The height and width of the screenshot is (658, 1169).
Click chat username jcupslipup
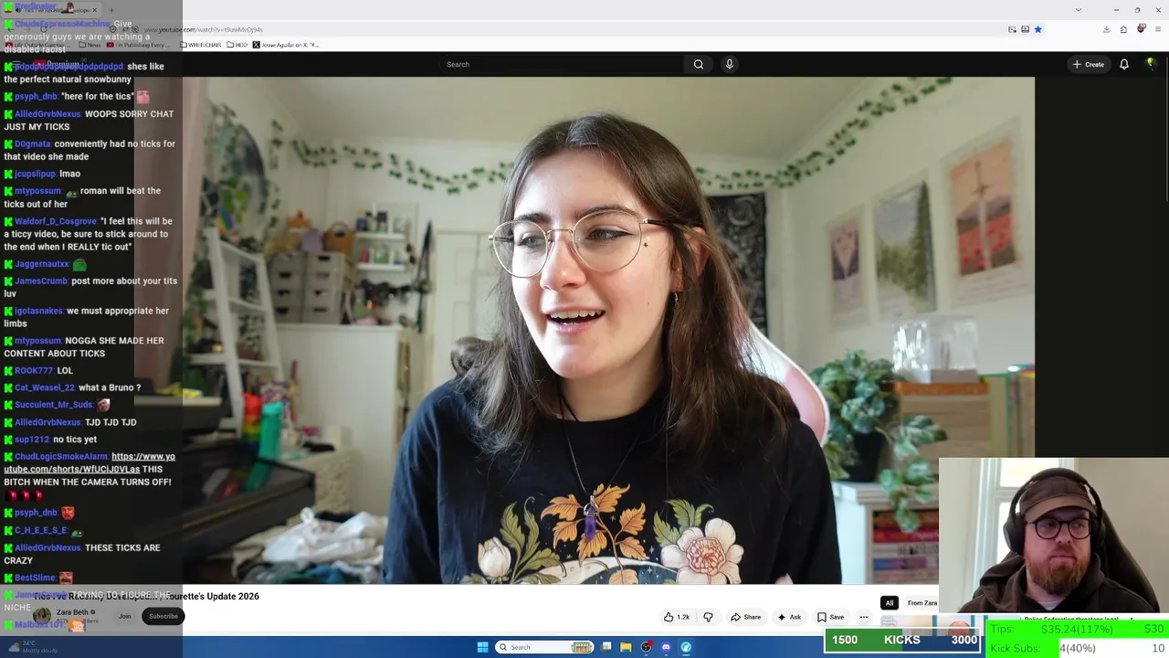tap(35, 174)
